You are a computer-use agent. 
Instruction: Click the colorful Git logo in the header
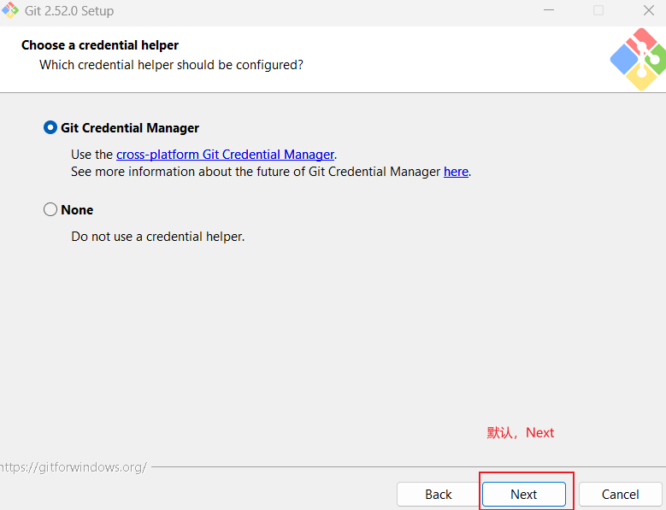[637, 59]
